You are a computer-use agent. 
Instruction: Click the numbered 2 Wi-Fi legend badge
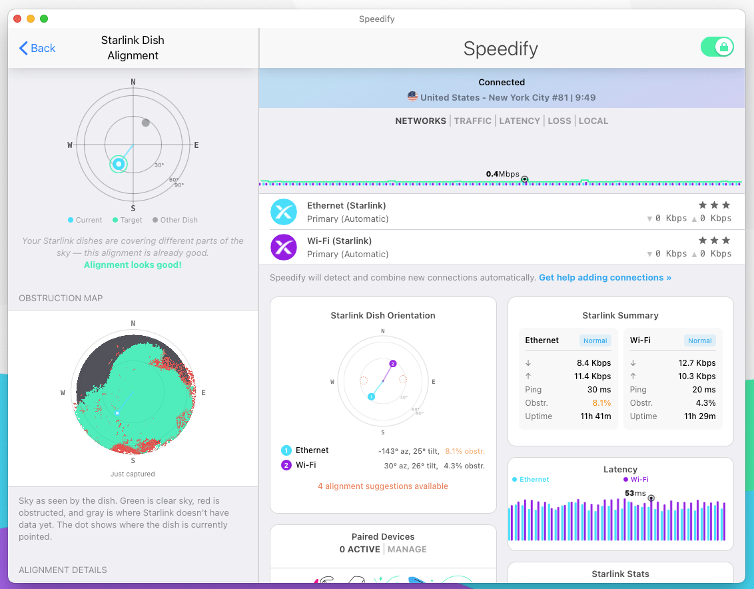tap(286, 465)
